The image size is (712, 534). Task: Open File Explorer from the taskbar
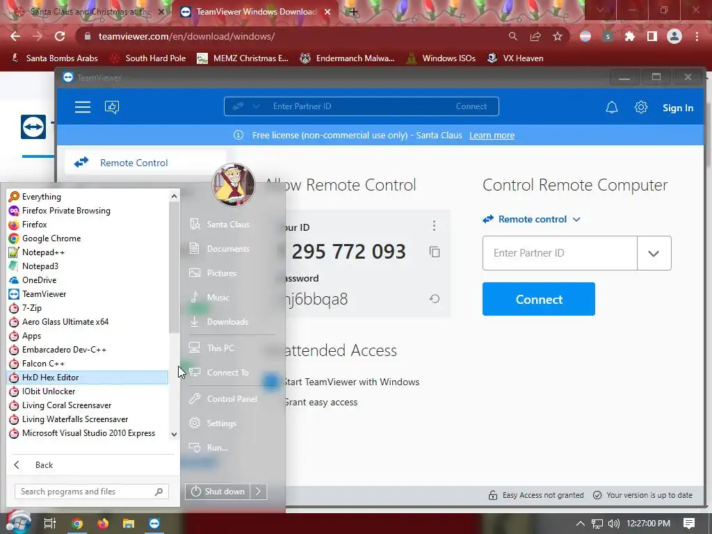coord(129,524)
